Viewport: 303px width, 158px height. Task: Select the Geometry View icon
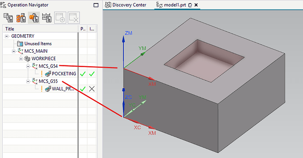click(x=34, y=18)
